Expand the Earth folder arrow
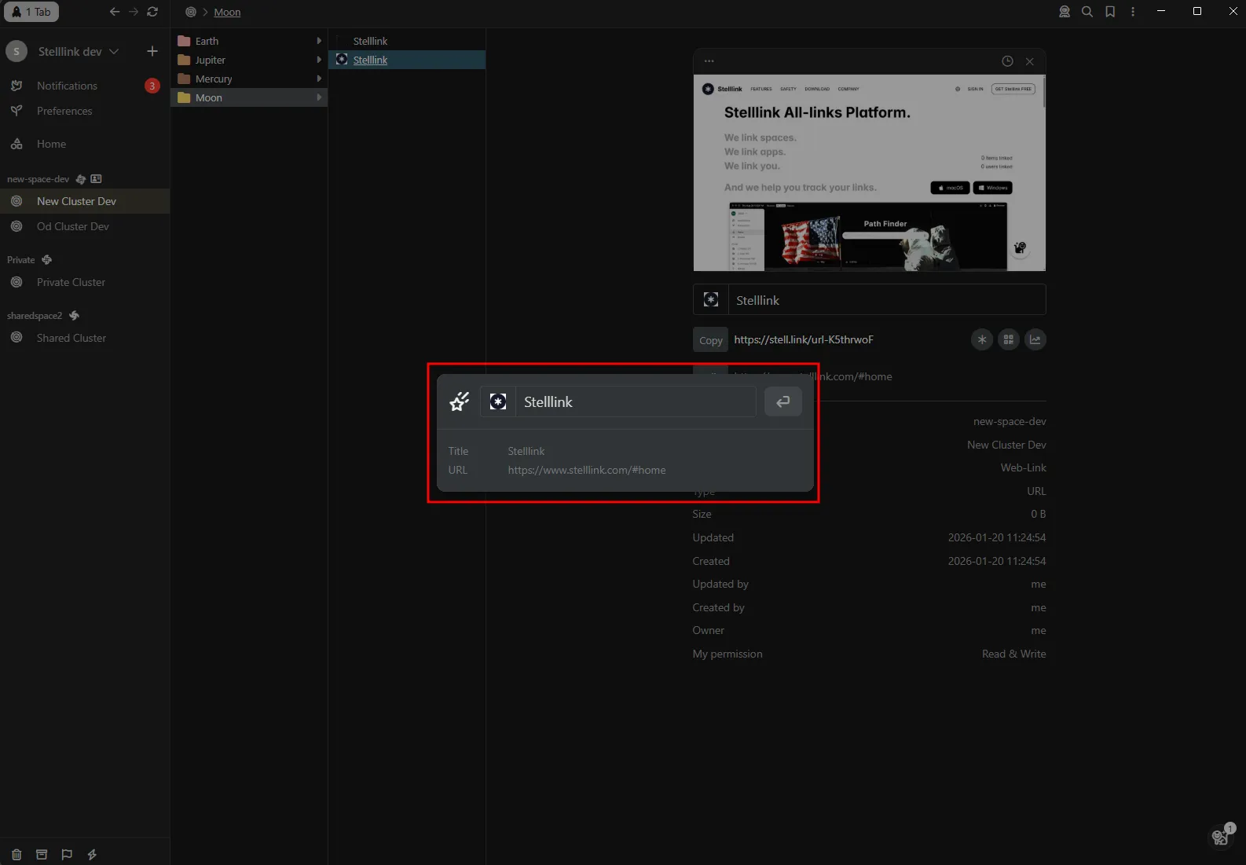Viewport: 1246px width, 865px height. pyautogui.click(x=319, y=41)
